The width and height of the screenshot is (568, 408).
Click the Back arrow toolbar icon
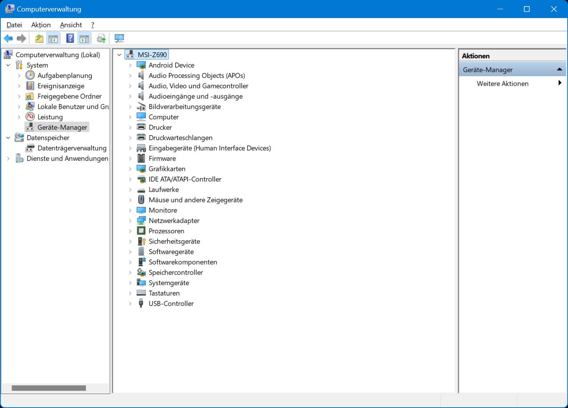(x=8, y=38)
